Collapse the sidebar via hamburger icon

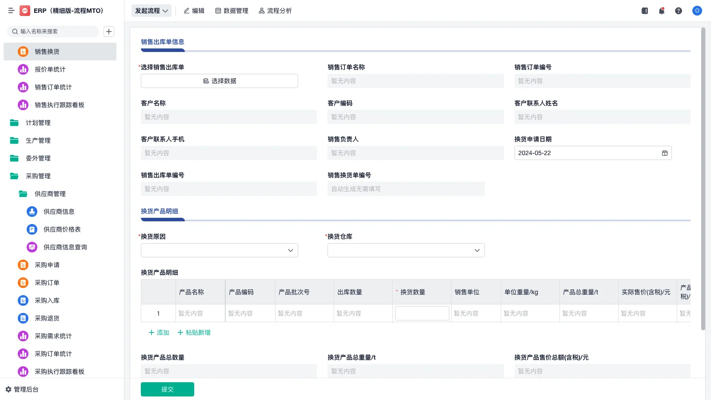(12, 11)
